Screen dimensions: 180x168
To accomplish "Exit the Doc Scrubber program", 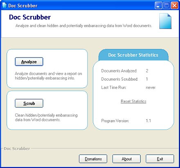I will 160,159.
